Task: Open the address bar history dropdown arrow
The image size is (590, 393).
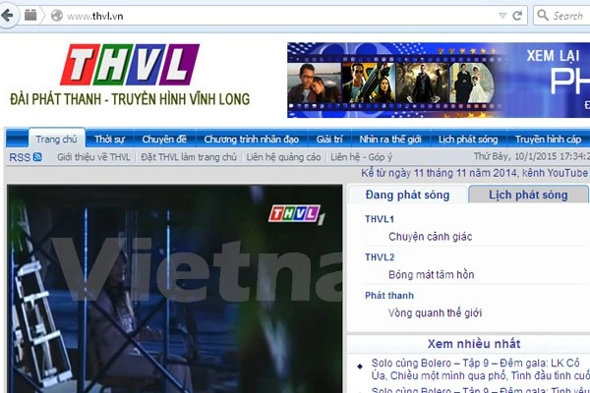Action: [x=502, y=16]
